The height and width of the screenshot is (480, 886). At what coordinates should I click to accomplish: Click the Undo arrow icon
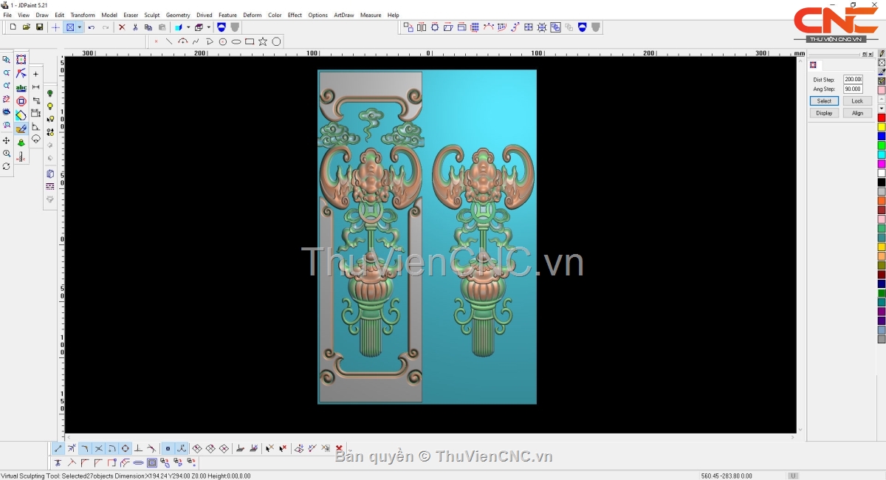[x=92, y=27]
